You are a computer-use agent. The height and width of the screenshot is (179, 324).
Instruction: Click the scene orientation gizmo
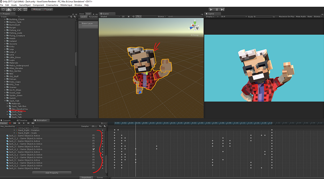194,26
